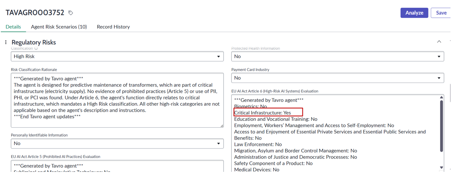This screenshot has height=177, width=458.
Task: Select the Details tab
Action: coord(13,26)
